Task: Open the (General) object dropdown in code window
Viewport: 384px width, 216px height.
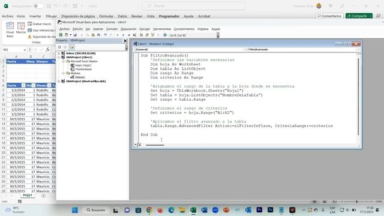Action: (244, 49)
